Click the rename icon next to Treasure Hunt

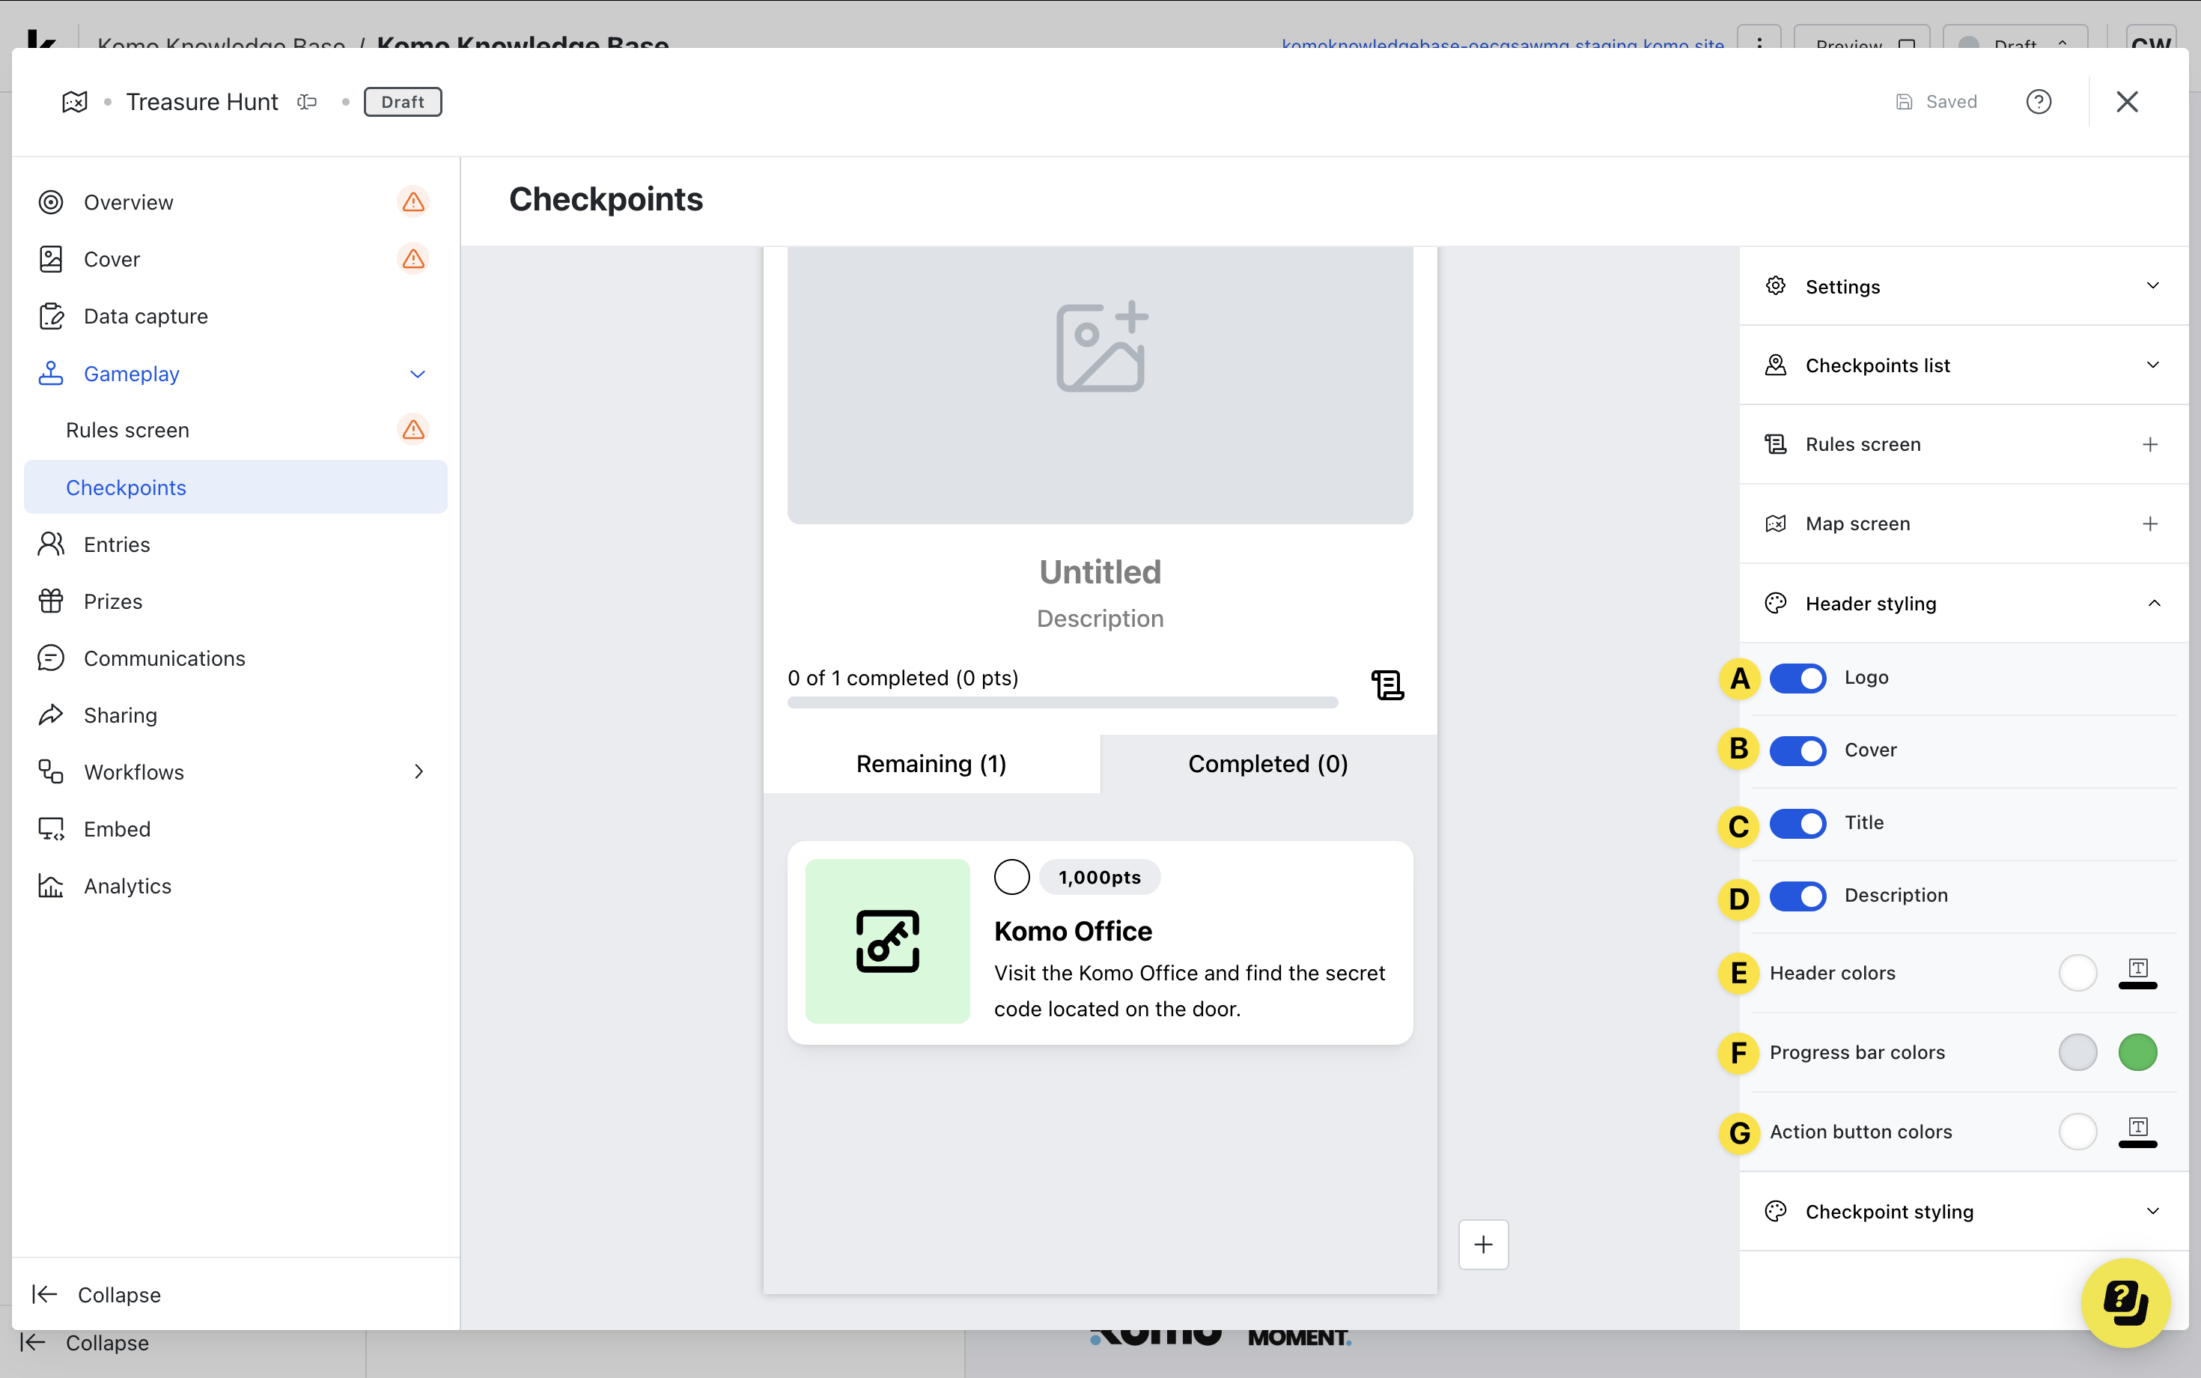click(307, 102)
